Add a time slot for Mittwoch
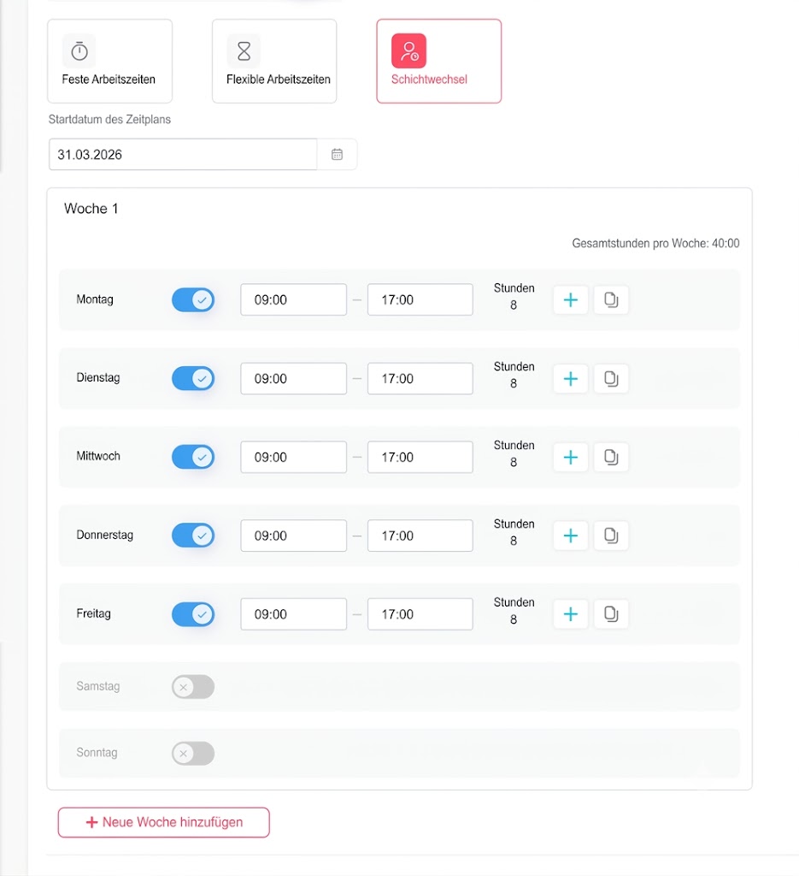Viewport: 799px width, 876px height. [570, 457]
